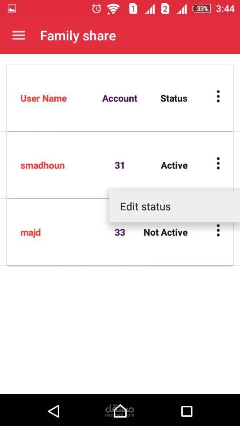The image size is (240, 426).
Task: Tap the Wi-Fi status icon
Action: point(113,9)
